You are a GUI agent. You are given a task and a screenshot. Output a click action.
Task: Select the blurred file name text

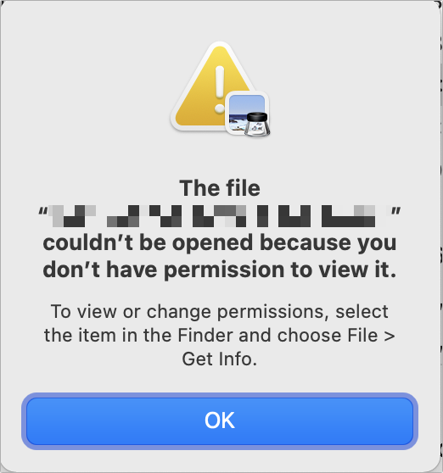coord(219,216)
